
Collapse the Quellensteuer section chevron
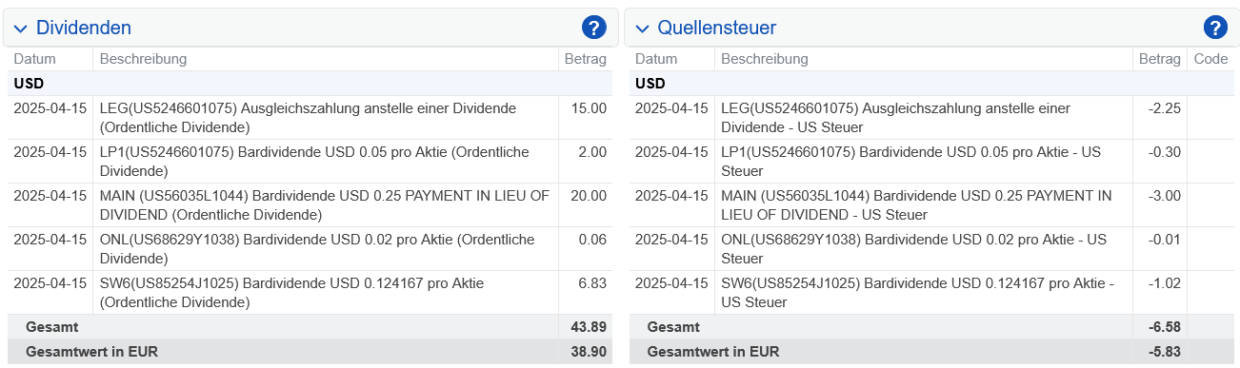(642, 29)
